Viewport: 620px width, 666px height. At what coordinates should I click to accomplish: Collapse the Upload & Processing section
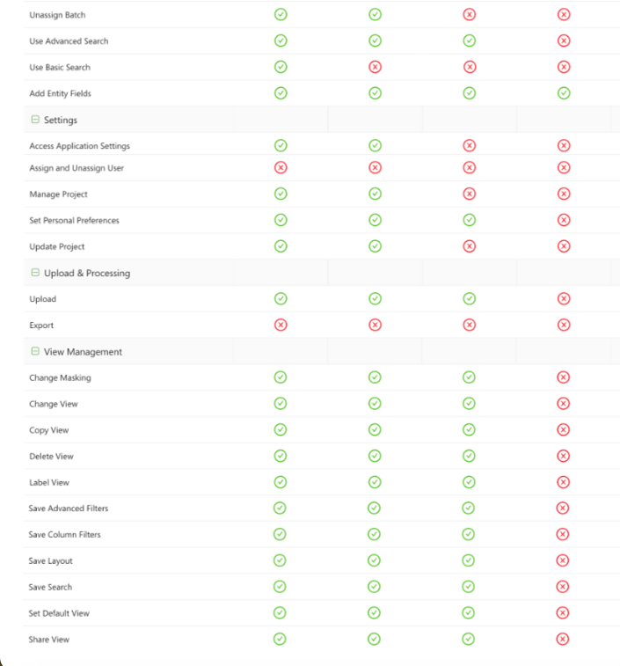pos(35,273)
